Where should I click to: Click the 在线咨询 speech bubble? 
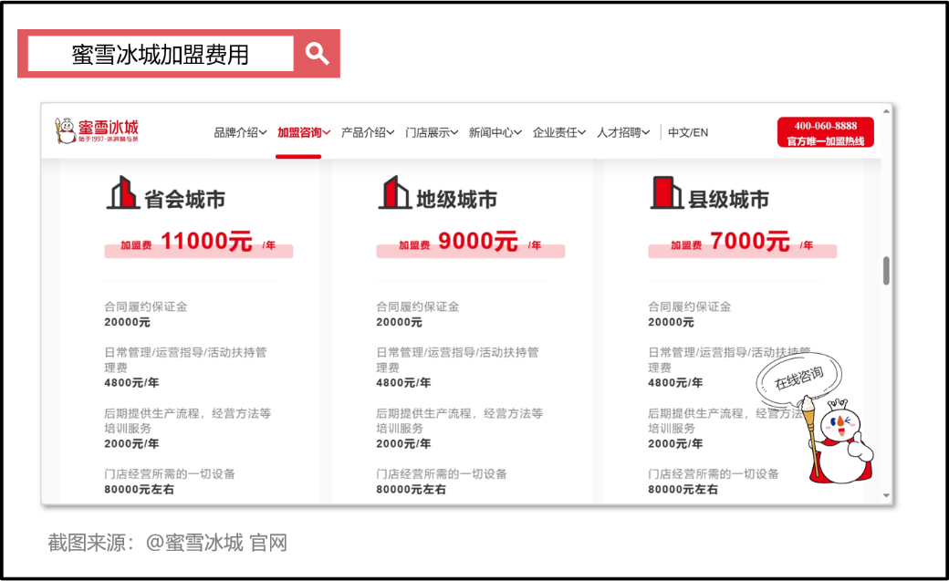click(799, 375)
